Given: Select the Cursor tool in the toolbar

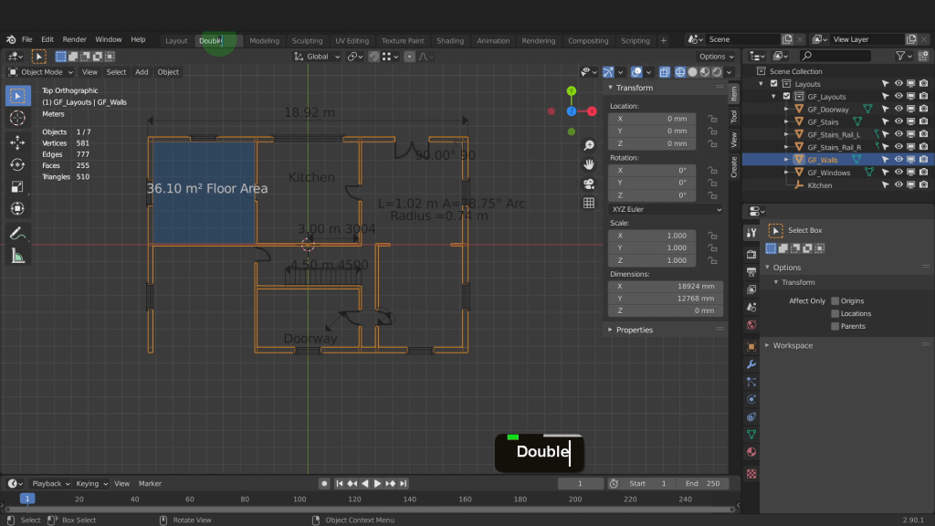Looking at the screenshot, I should pos(17,118).
